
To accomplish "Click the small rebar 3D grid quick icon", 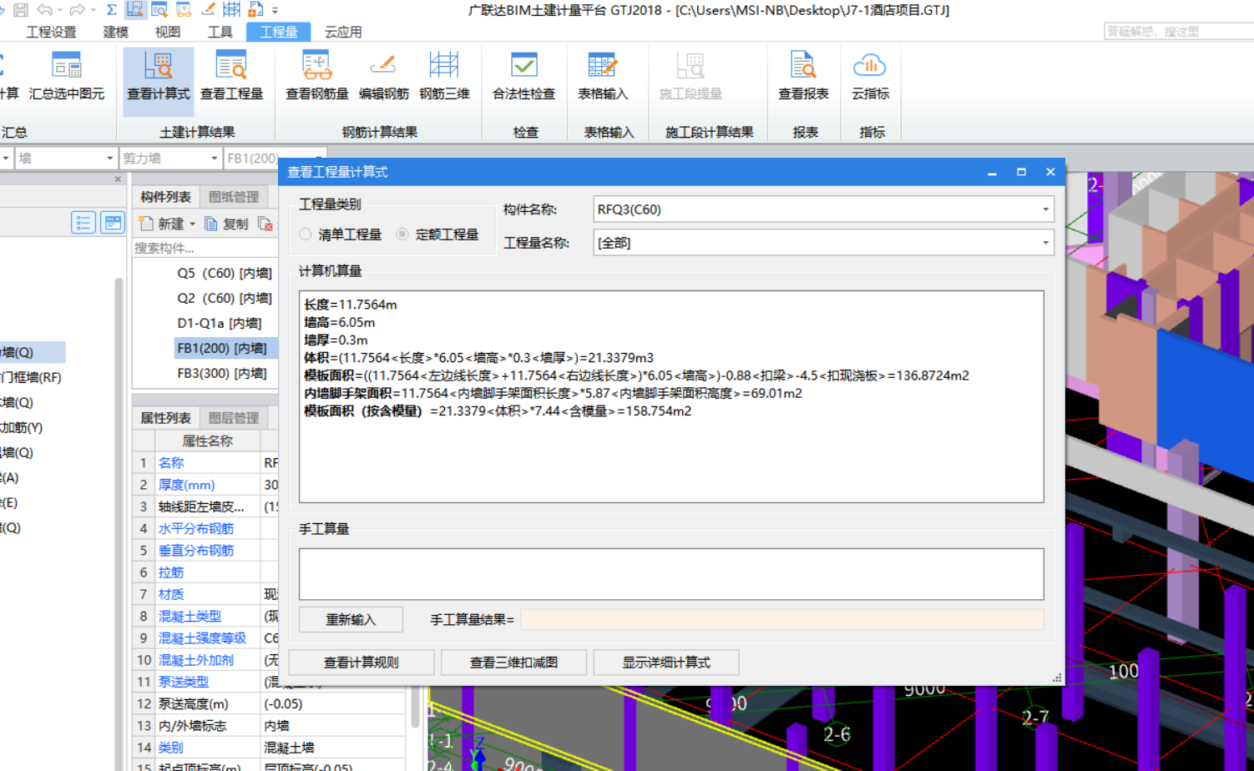I will (232, 10).
